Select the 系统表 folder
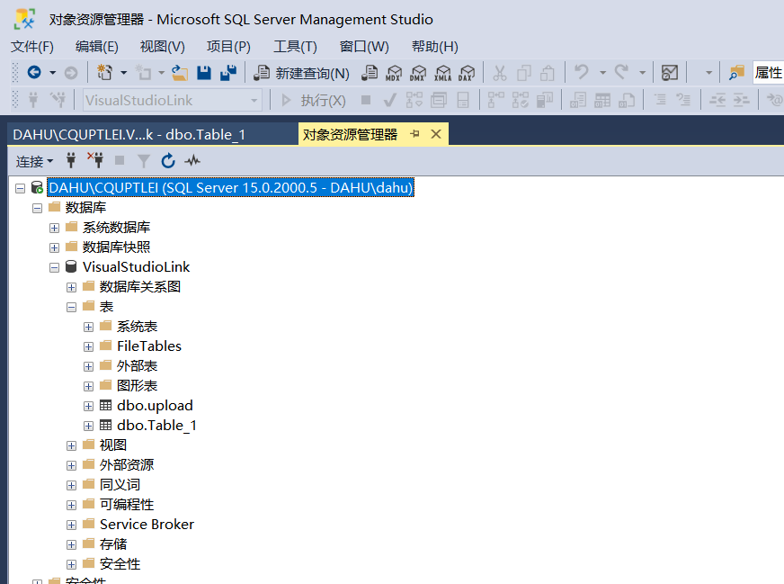Viewport: 784px width, 584px height. 137,327
